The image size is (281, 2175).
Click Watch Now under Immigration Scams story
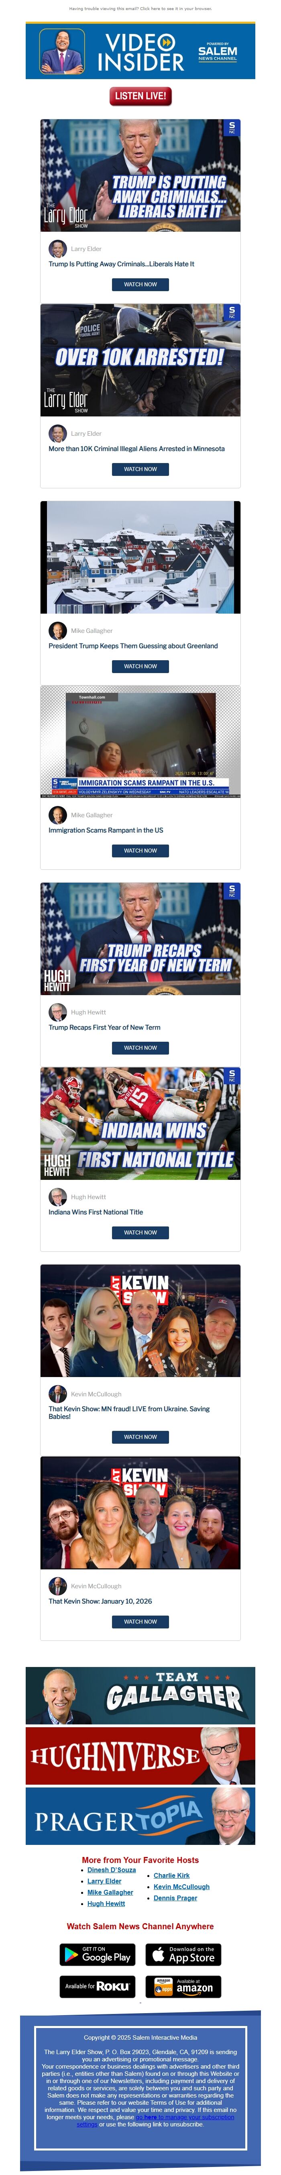(140, 850)
